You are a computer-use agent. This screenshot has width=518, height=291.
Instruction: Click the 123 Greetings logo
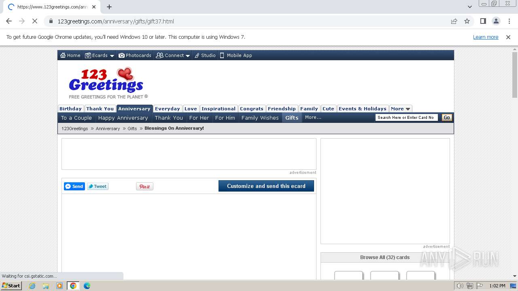[108, 83]
